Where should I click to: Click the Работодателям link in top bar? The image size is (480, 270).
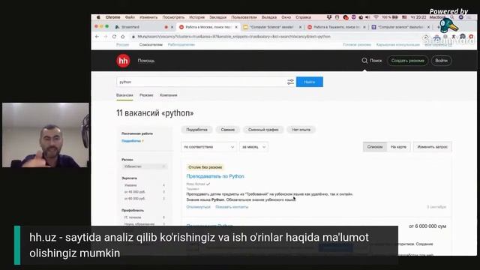coord(181,45)
